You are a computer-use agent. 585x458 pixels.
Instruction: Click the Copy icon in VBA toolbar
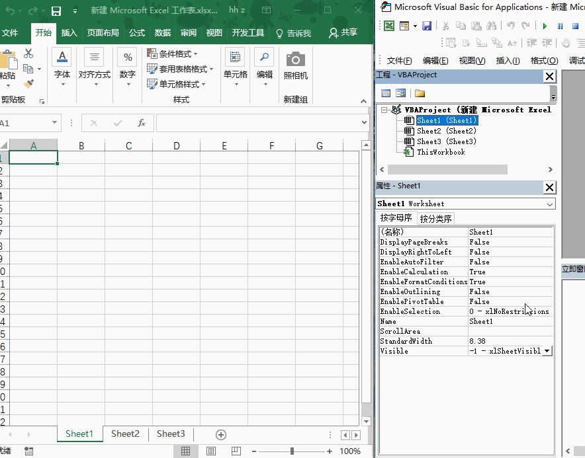coord(461,26)
